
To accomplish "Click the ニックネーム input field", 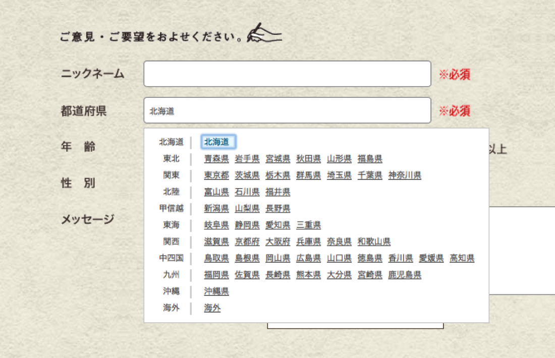I will click(x=287, y=74).
